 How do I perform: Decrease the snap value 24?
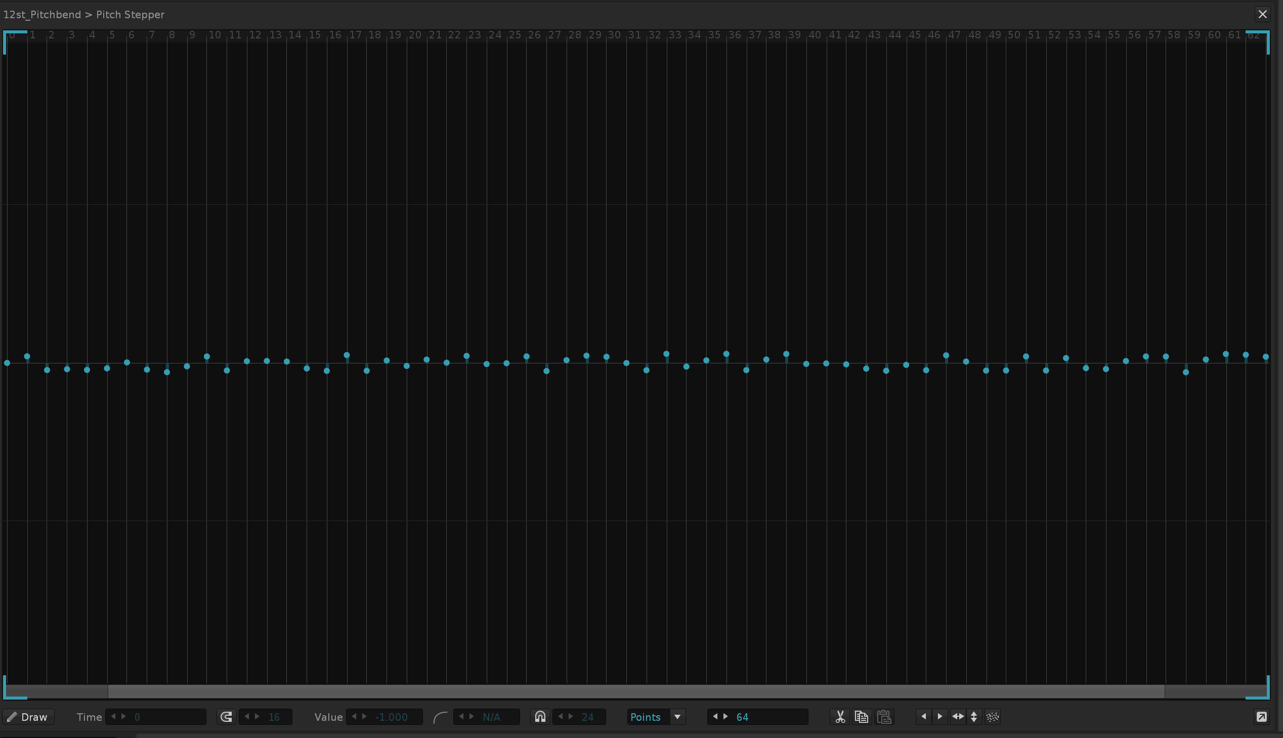(561, 717)
